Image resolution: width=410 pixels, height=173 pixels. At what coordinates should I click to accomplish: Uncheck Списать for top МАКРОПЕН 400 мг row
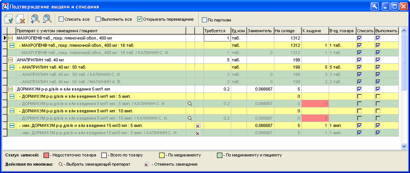click(359, 38)
